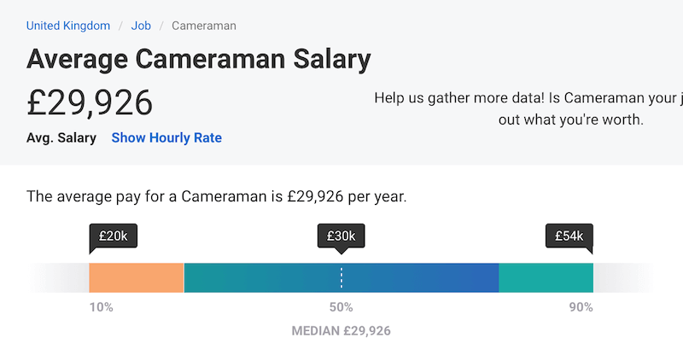Go to the Job breadcrumb link

141,26
